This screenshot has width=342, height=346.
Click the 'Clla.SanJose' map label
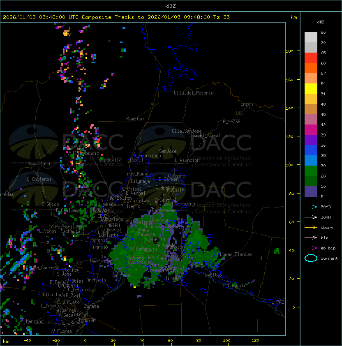[187, 131]
